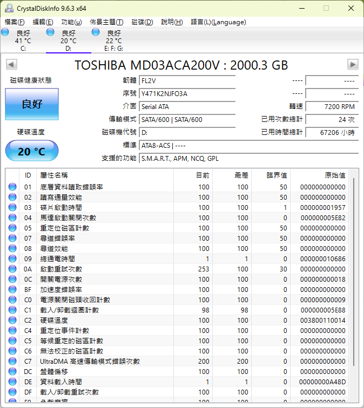364x408 pixels.
Task: Click status orb for attribute C2
Action: click(x=12, y=320)
